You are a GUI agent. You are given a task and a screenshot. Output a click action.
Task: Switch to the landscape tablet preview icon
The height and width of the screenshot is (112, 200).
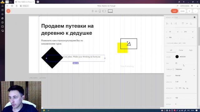pos(104,11)
